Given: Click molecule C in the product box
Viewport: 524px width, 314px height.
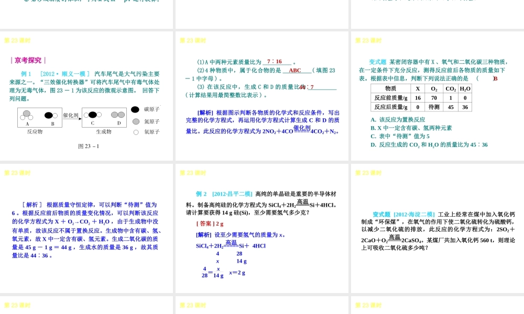Looking at the screenshot, I should [x=93, y=115].
